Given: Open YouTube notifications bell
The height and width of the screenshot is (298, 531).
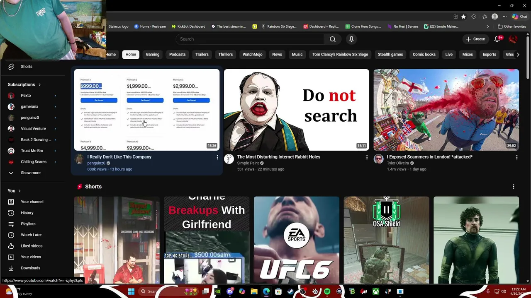Looking at the screenshot, I should click(497, 39).
